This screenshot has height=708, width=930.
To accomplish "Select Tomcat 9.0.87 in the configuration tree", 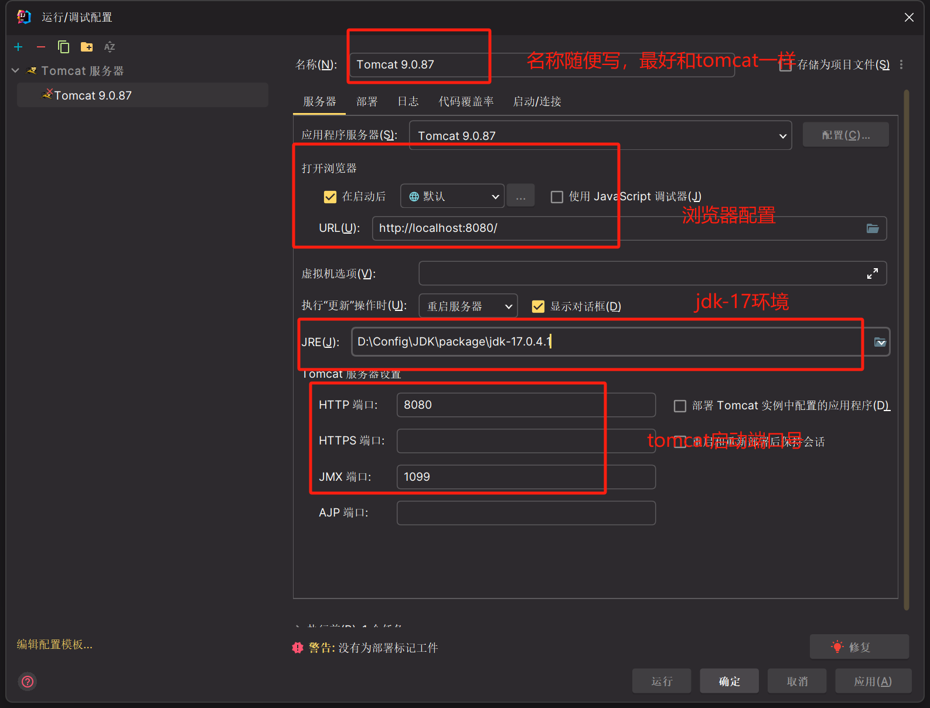I will coord(142,95).
